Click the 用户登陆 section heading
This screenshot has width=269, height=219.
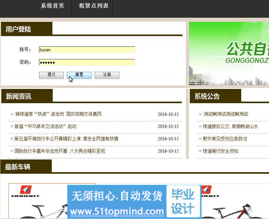[x=18, y=29]
